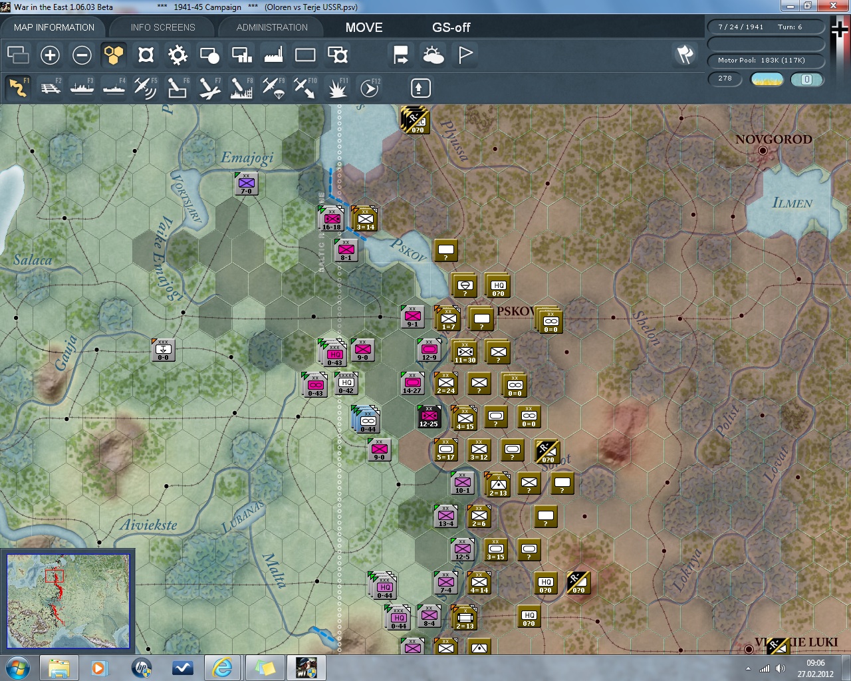Select Bomb unit mode (F6) icon

click(x=178, y=87)
